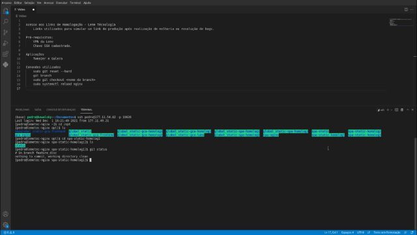Open the feedback icon in the status bar
417x235 pixels.
pyautogui.click(x=405, y=232)
